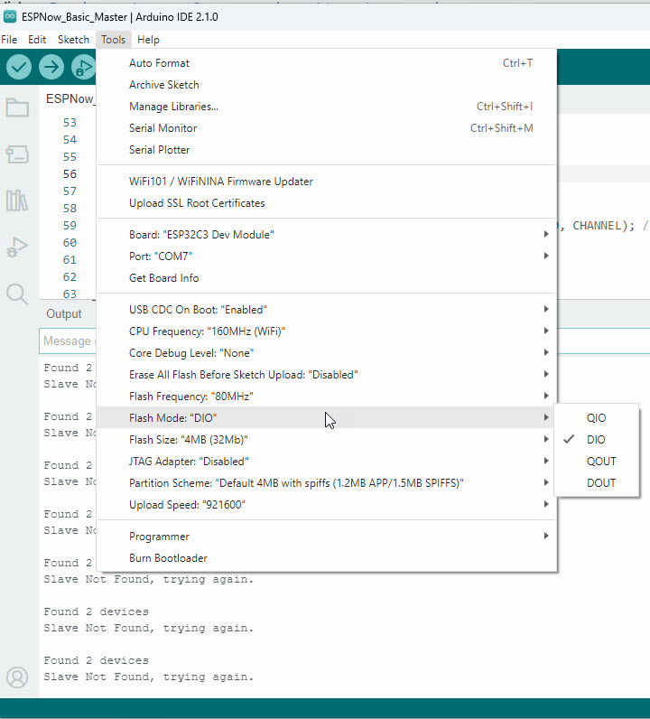Select DOUT flash mode
This screenshot has height=719, width=650.
point(597,483)
